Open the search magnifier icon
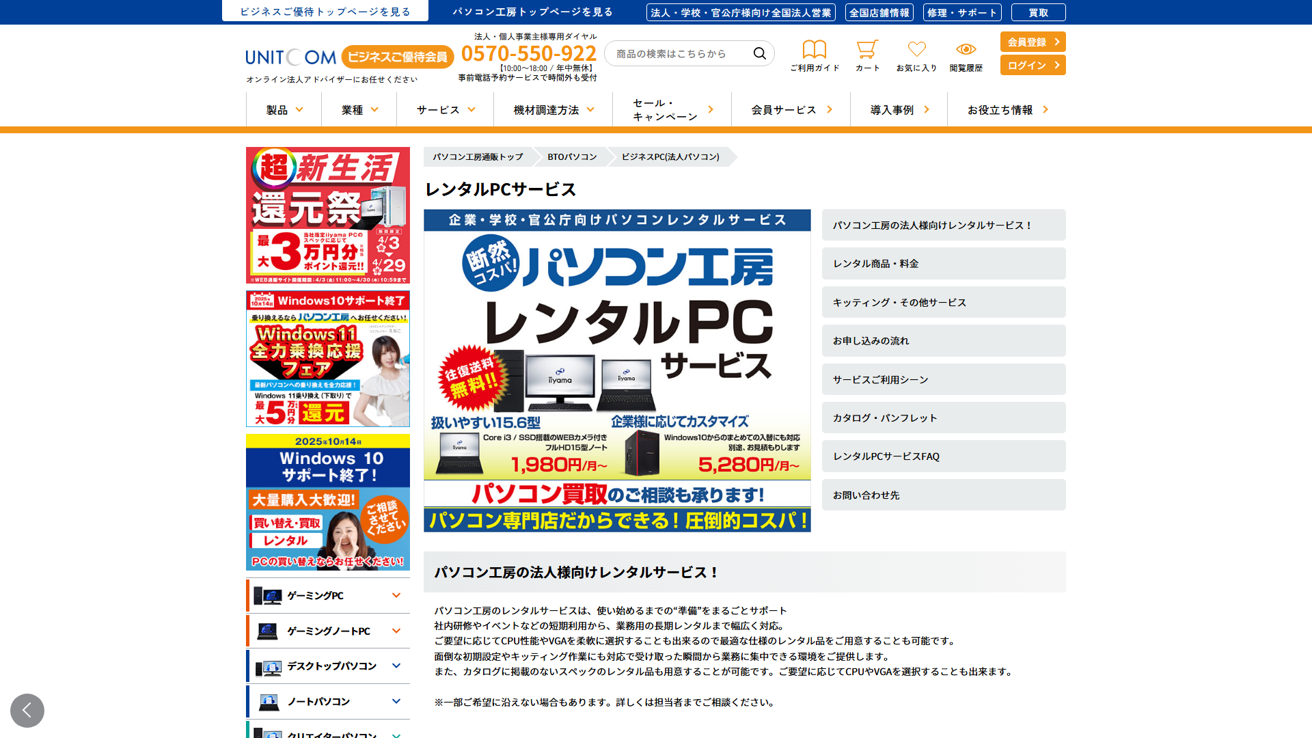The width and height of the screenshot is (1312, 738). (x=759, y=53)
